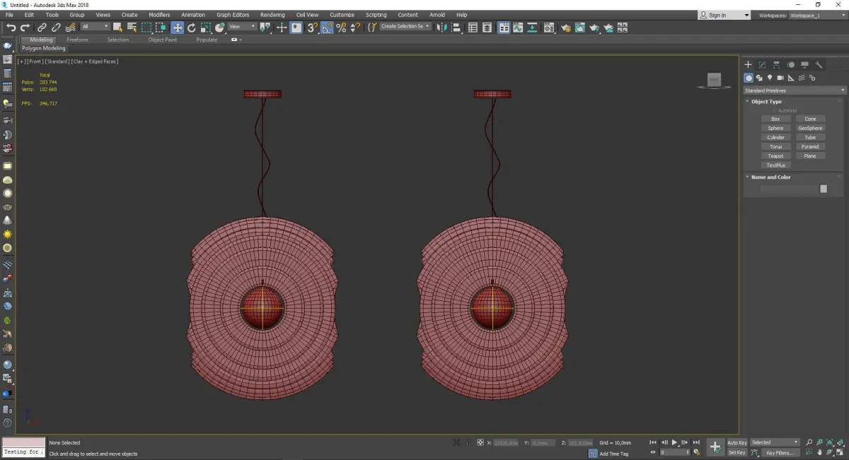Click the Redo arrow icon
This screenshot has width=849, height=460.
[x=25, y=28]
